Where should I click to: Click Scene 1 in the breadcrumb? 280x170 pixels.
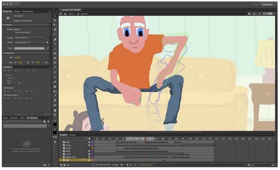tap(72, 14)
